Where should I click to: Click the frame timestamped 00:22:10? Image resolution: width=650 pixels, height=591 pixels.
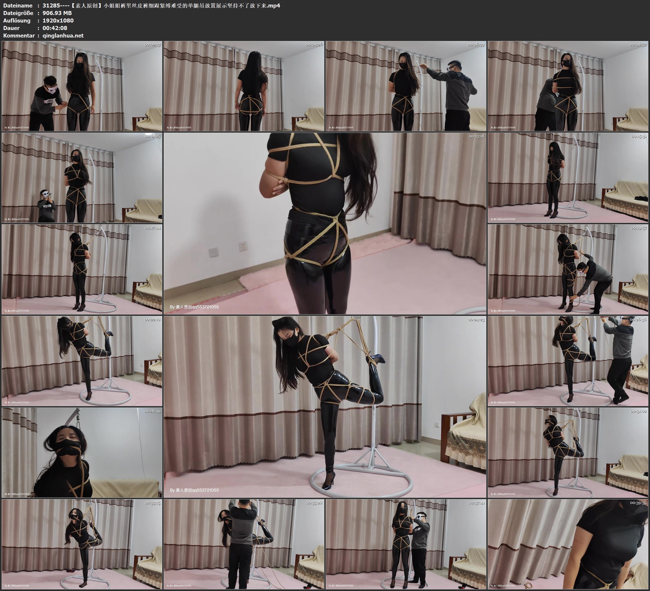[x=82, y=361]
